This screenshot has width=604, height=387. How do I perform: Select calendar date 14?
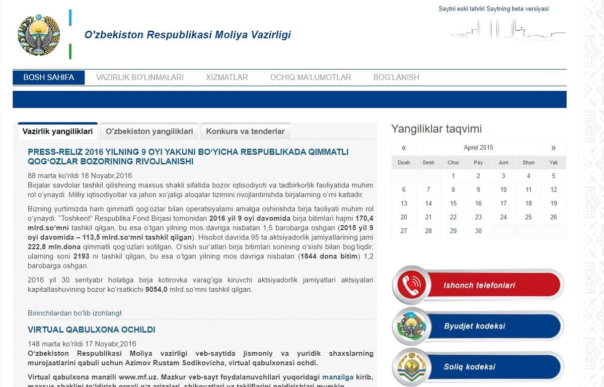[x=428, y=203]
